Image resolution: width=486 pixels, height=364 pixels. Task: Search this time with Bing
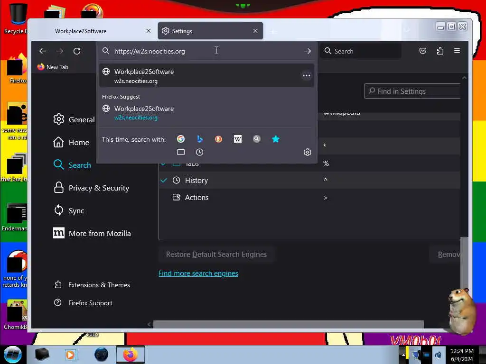click(x=200, y=139)
